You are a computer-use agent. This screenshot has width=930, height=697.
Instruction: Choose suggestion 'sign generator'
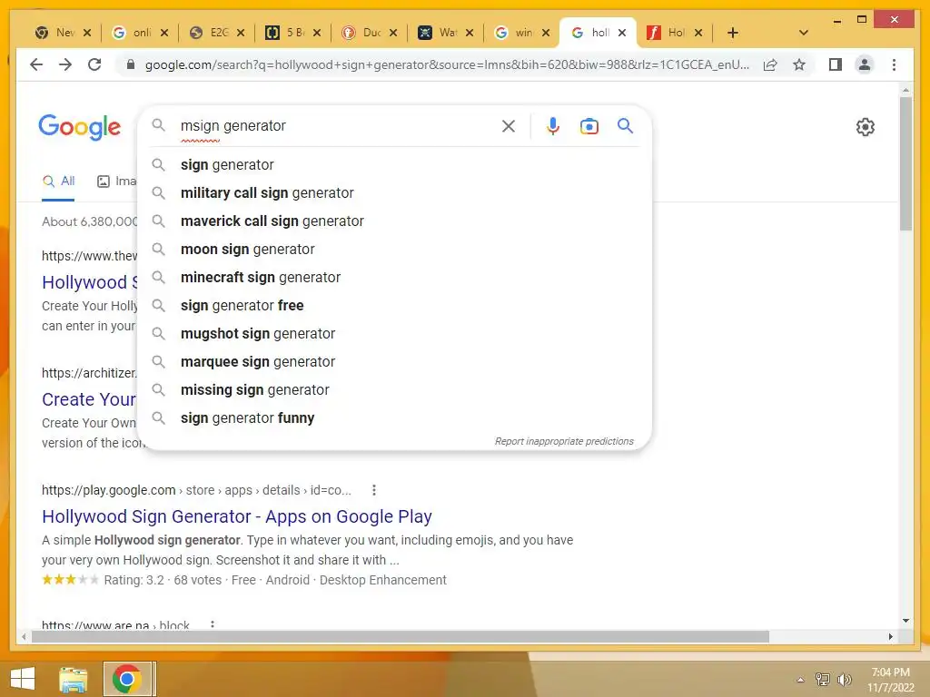[394, 165]
